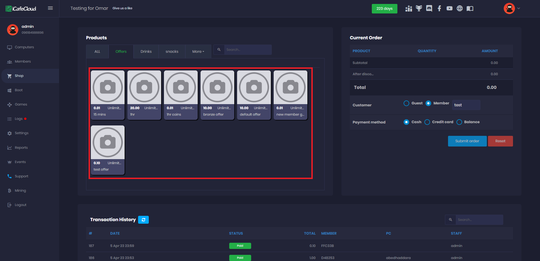Click the Facebook icon in header

click(x=439, y=8)
